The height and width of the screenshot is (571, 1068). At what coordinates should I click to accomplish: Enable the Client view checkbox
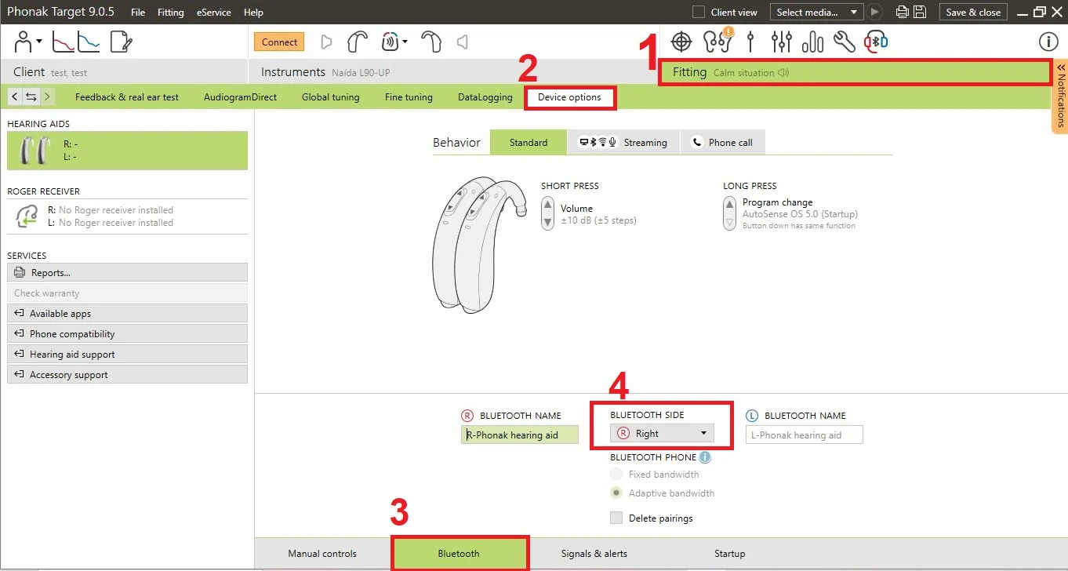tap(699, 12)
